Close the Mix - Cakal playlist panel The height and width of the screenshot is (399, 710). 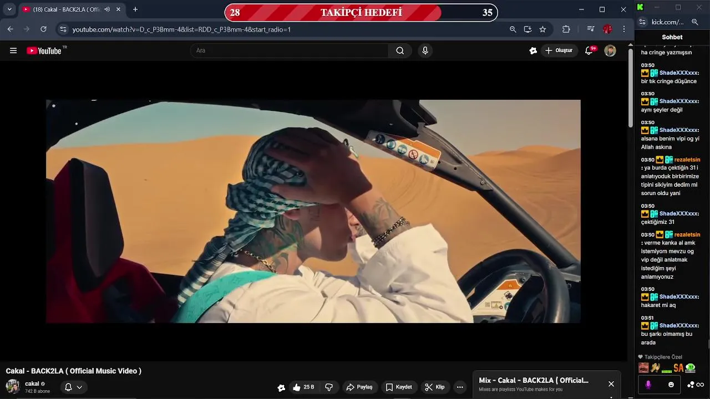pyautogui.click(x=611, y=384)
